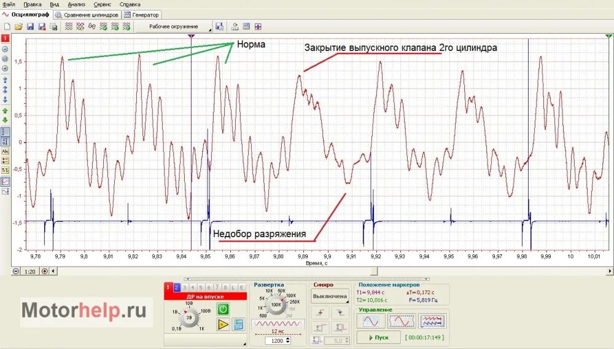Open the Сервис menu
This screenshot has width=614, height=349.
pyautogui.click(x=102, y=4)
